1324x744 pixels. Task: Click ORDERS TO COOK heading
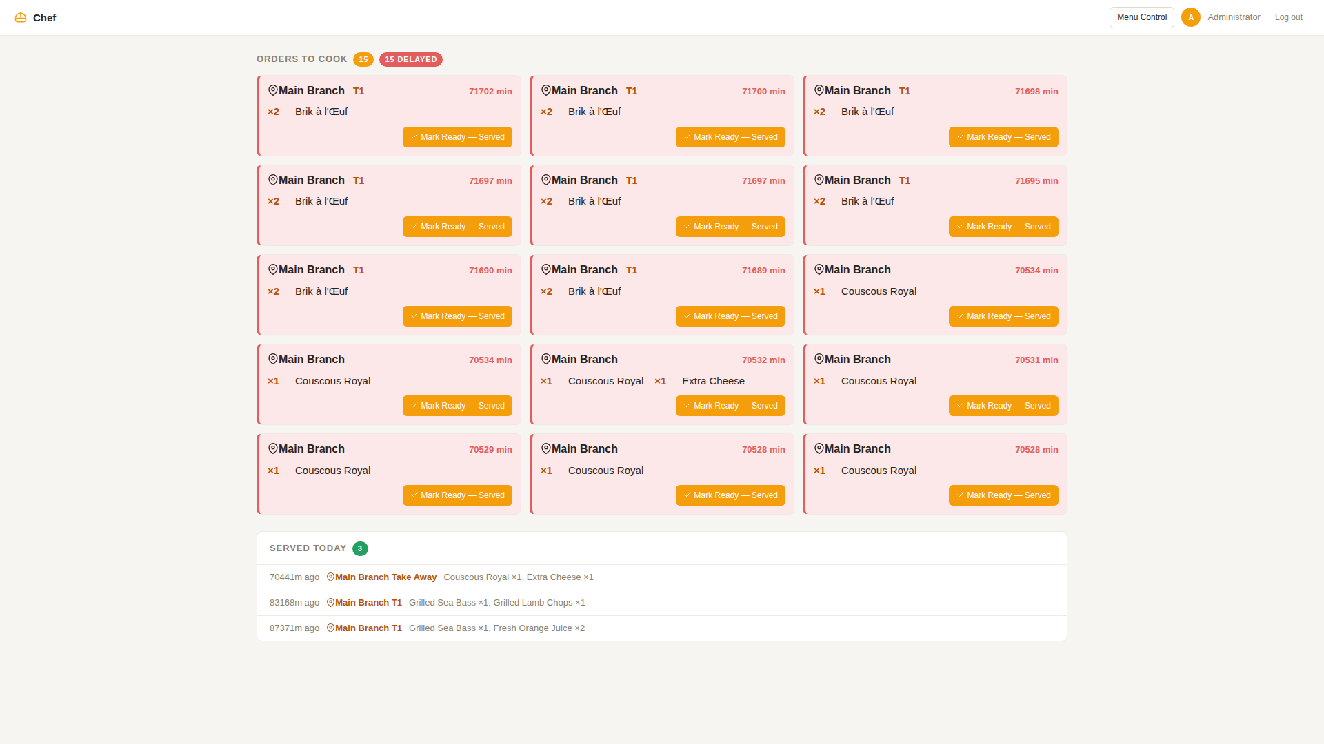(x=302, y=59)
